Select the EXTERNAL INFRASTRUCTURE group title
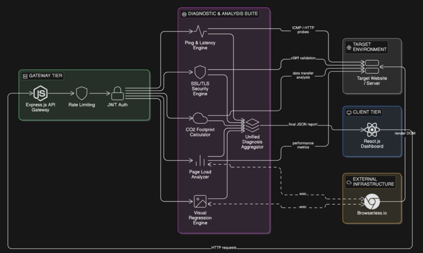The height and width of the screenshot is (253, 423). click(373, 182)
